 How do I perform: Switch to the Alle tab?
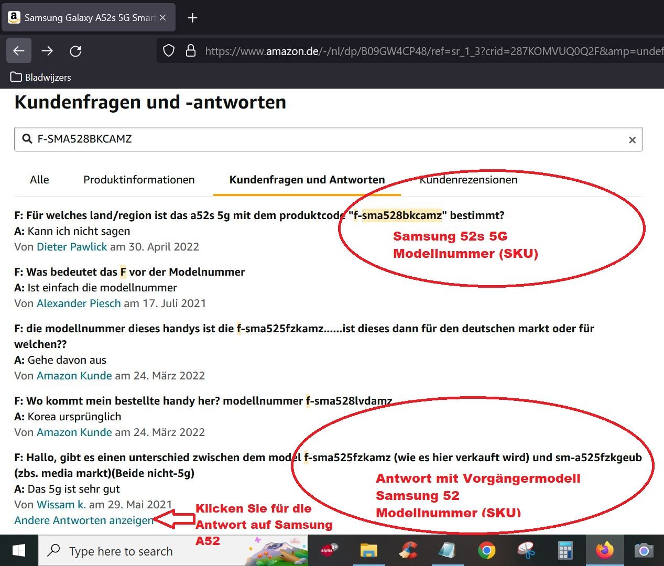[39, 180]
